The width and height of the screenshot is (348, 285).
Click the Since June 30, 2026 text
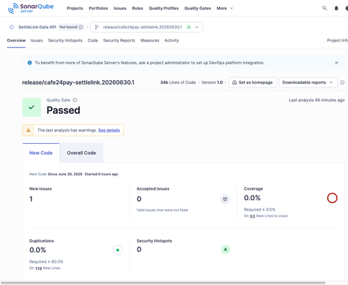[65, 174]
